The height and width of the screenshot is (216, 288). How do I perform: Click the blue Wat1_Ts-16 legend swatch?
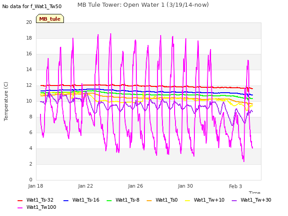coord(66,201)
